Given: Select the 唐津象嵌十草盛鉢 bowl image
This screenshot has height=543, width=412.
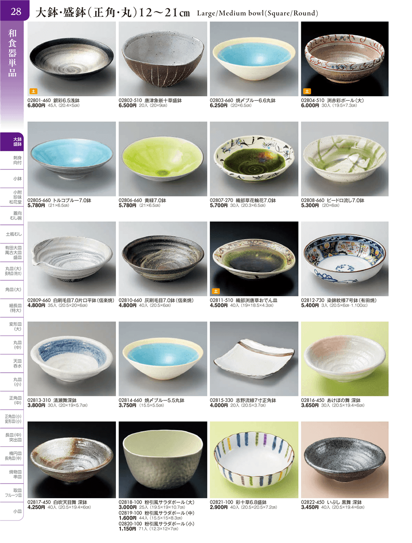Looking at the screenshot, I should coord(163,59).
